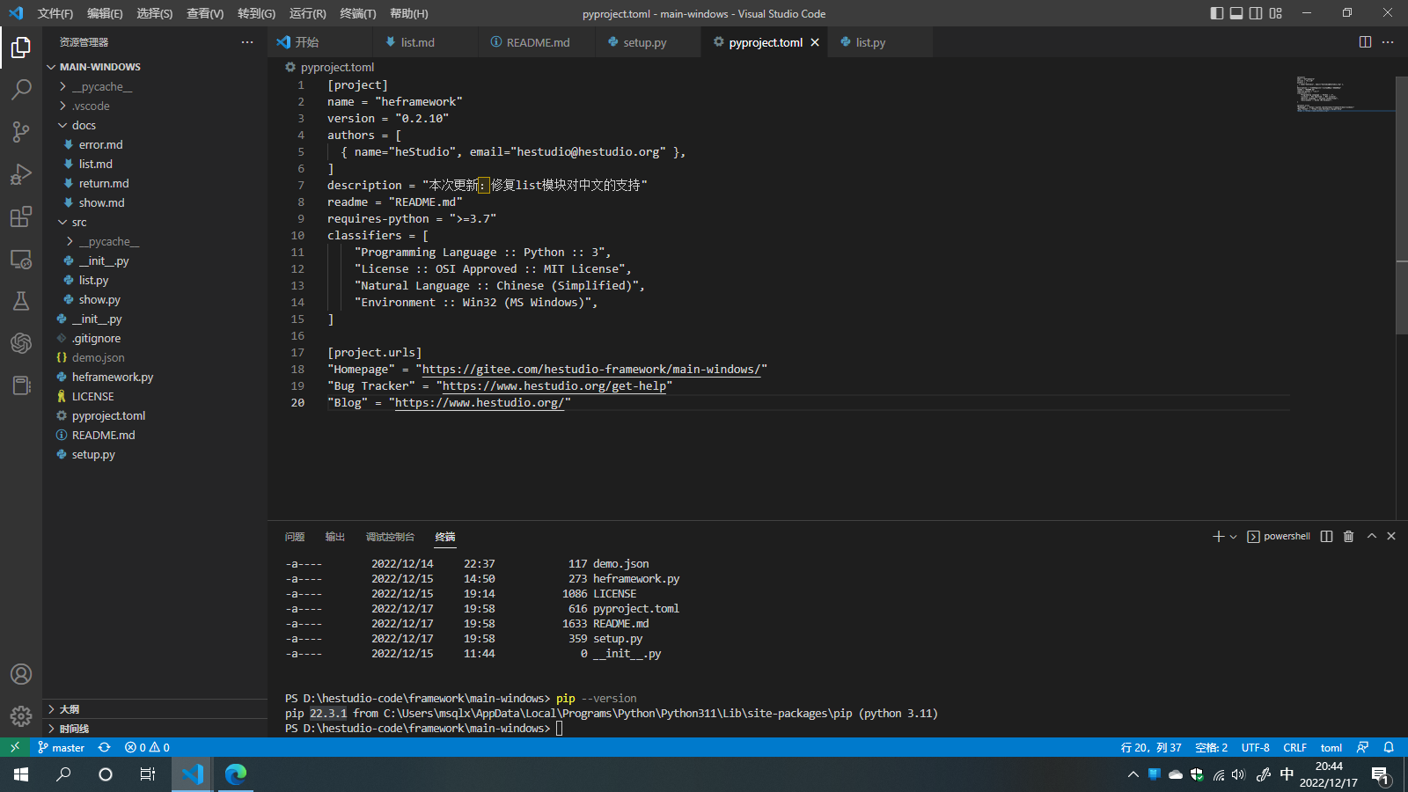Open the terminal launch profile dropdown
The height and width of the screenshot is (792, 1408).
click(x=1233, y=536)
